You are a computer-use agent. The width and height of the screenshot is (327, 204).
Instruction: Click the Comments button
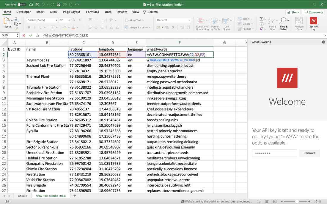pyautogui.click(x=314, y=12)
